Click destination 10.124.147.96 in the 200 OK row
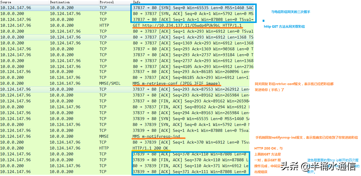The width and height of the screenshot is (361, 176). [65, 148]
